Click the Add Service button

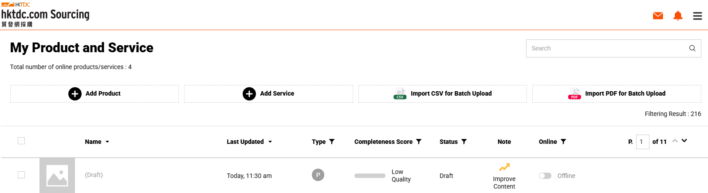pyautogui.click(x=268, y=94)
